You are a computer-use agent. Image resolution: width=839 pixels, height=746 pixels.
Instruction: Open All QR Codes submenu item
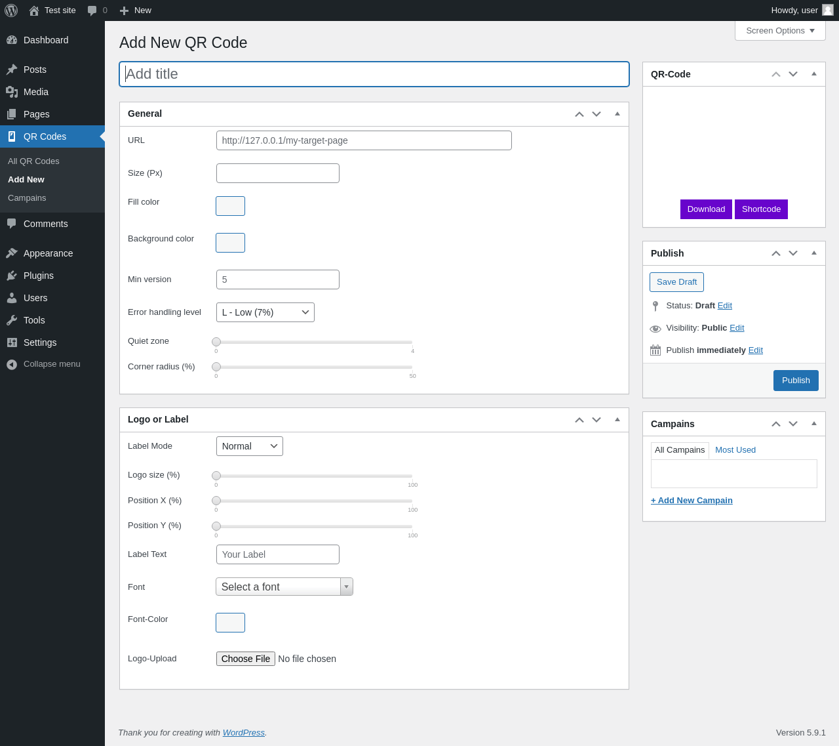(33, 161)
